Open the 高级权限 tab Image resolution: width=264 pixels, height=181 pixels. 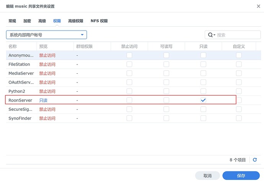coord(76,21)
